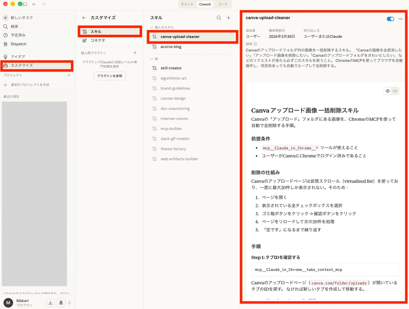Click the search icon in スキル header
The width and height of the screenshot is (409, 309).
point(219,18)
